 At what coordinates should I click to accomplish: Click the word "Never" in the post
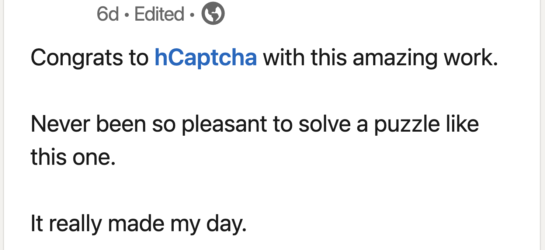coord(60,124)
